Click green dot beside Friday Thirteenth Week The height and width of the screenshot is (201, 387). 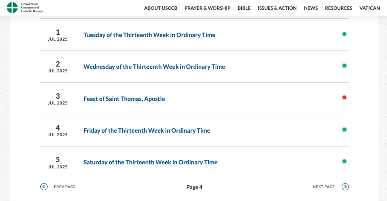click(x=344, y=130)
